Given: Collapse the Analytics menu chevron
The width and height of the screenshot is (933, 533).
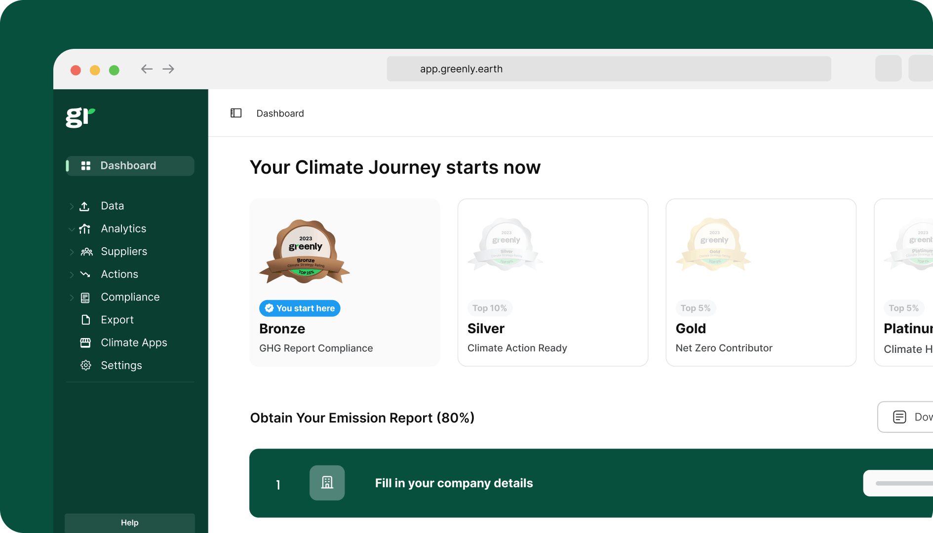Looking at the screenshot, I should click(x=72, y=229).
